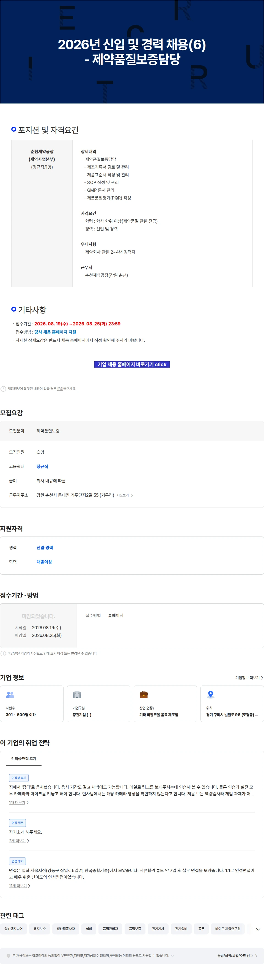Viewport: 264px width, 964px height.
Task: Click the 제약품질보증 recruitment field value
Action: 48,431
